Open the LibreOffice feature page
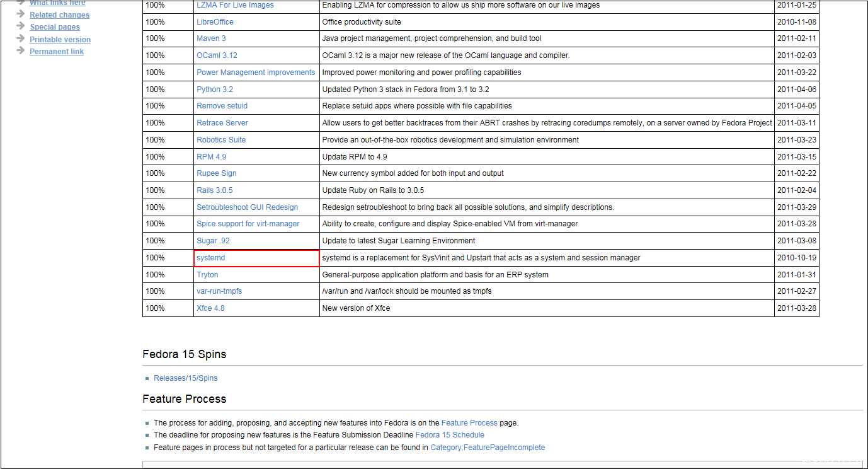868x469 pixels. [x=215, y=22]
